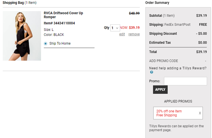
Task: Click Need help adding a Tillys Reward
Action: click(178, 68)
